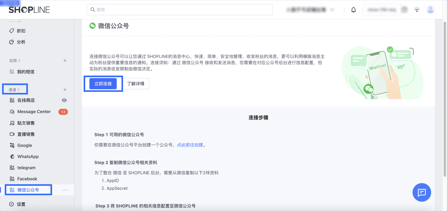Click the 2. AppSecret list item

(x=115, y=188)
